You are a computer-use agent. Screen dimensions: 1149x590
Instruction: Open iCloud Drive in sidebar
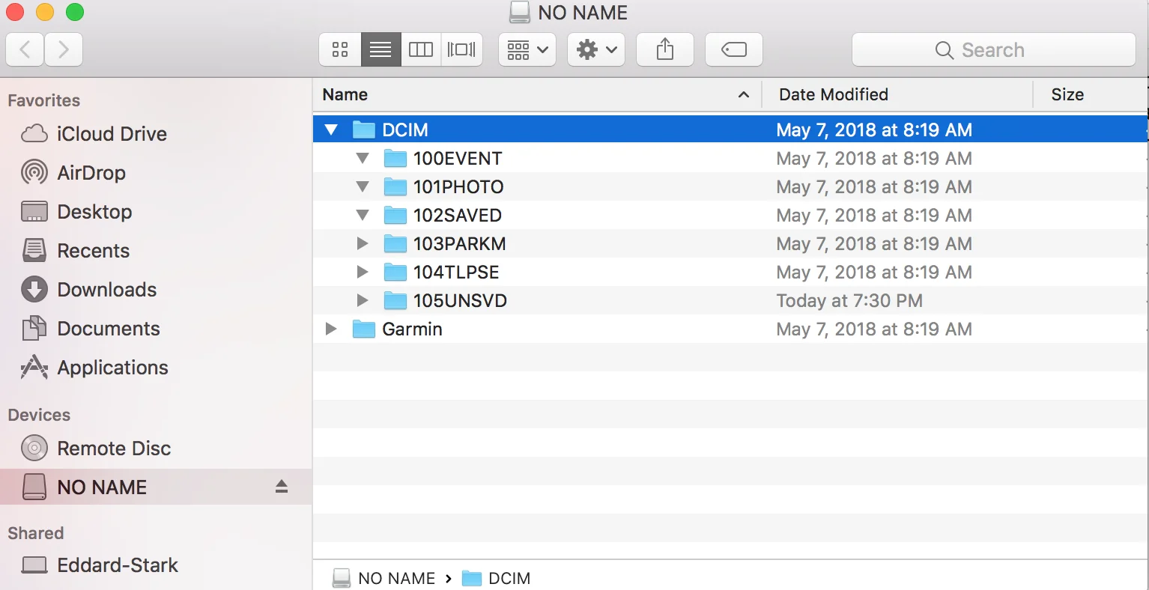pyautogui.click(x=111, y=134)
